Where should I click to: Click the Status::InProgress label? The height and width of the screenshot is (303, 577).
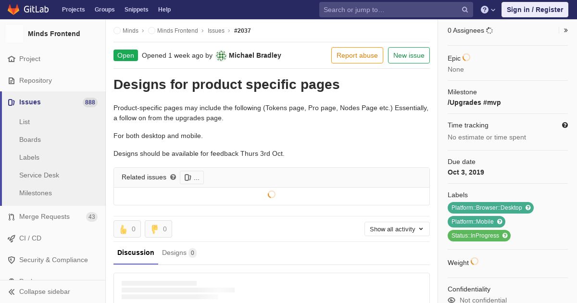coord(475,236)
